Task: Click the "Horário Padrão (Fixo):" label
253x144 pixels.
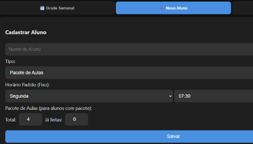Action: coord(27,85)
